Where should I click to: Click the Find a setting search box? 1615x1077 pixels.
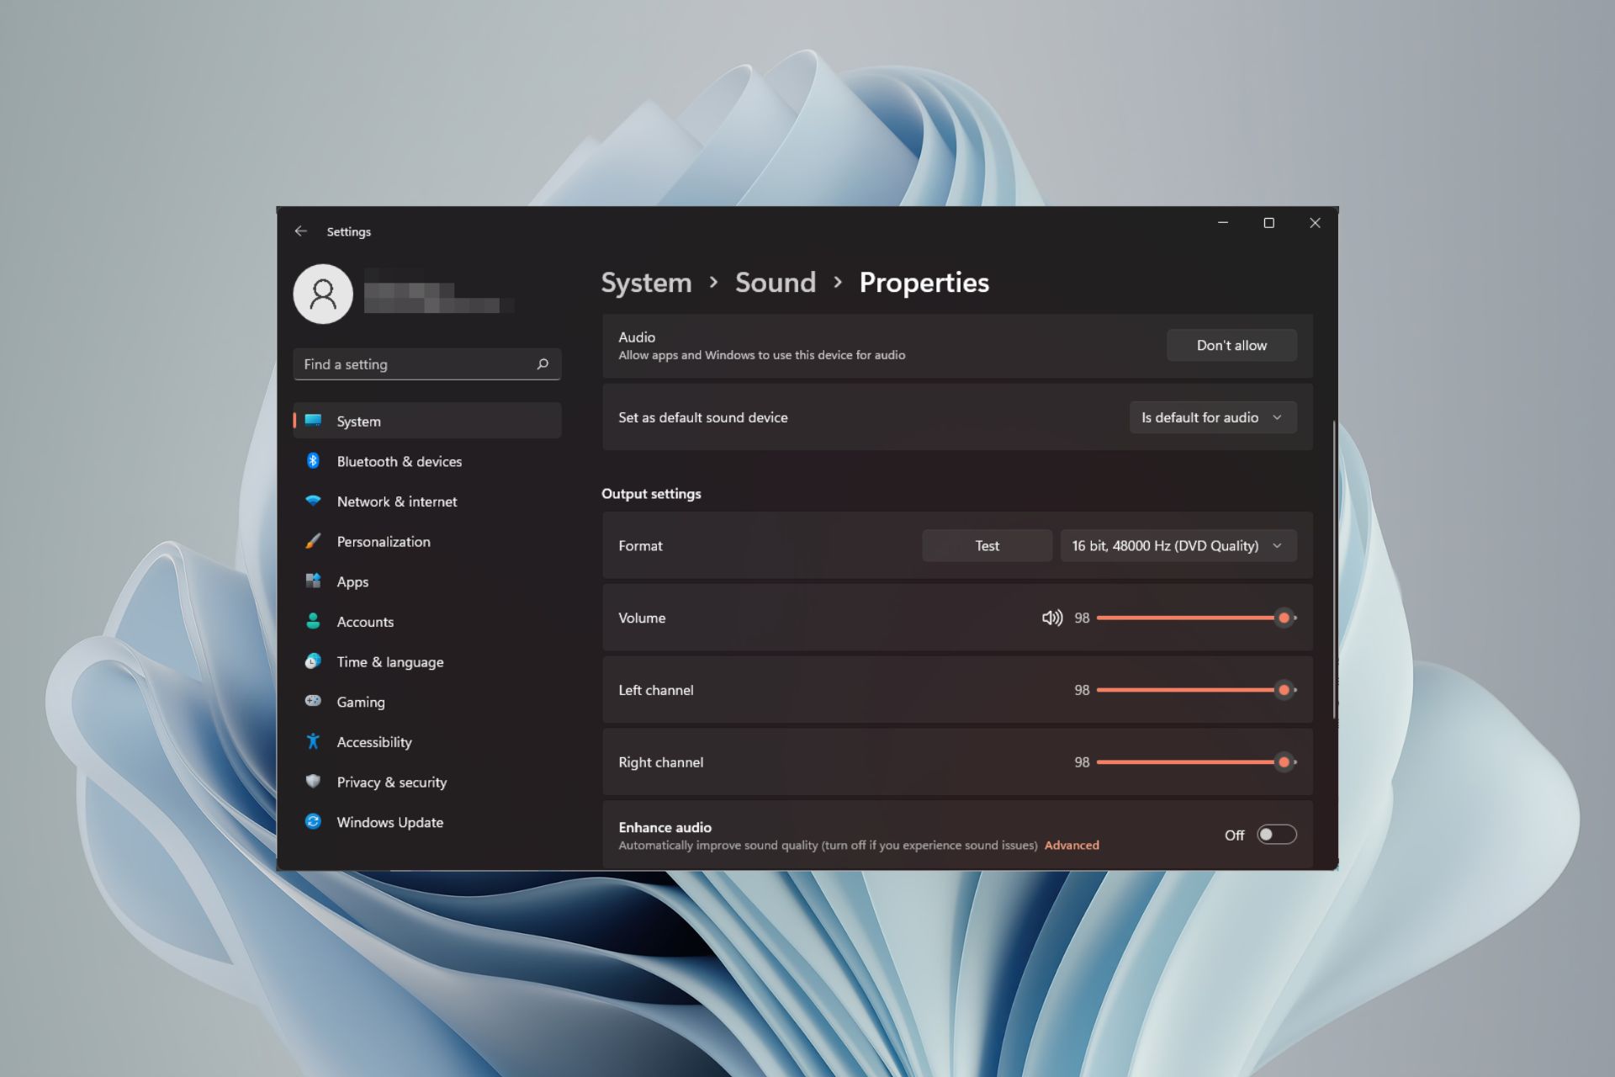click(427, 363)
